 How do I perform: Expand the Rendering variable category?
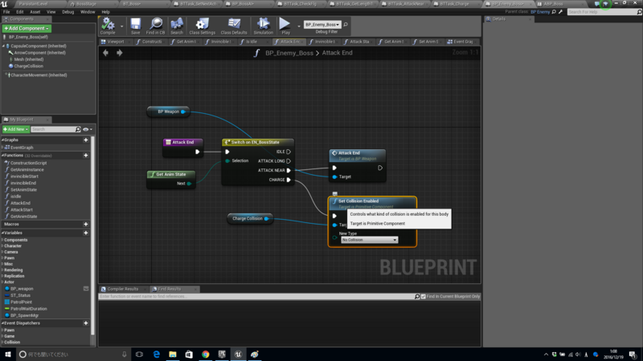(x=2, y=270)
